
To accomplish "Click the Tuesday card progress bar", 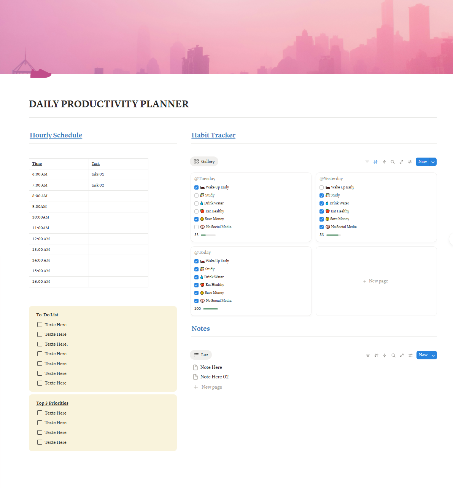I will point(208,235).
